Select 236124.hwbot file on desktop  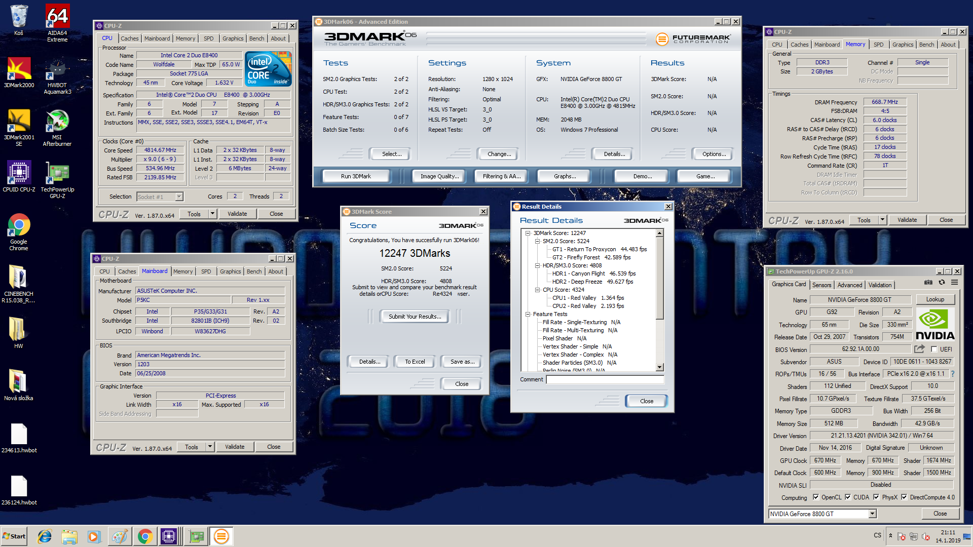point(19,490)
